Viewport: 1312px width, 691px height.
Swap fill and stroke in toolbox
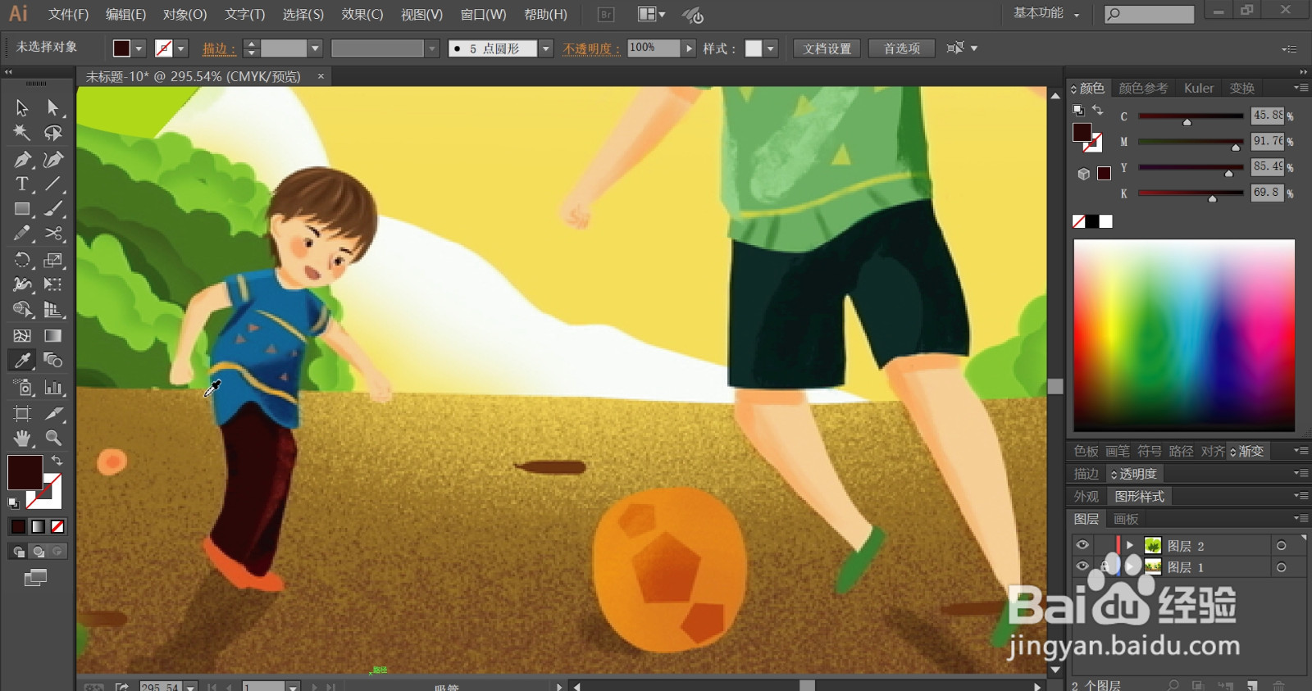pyautogui.click(x=57, y=461)
